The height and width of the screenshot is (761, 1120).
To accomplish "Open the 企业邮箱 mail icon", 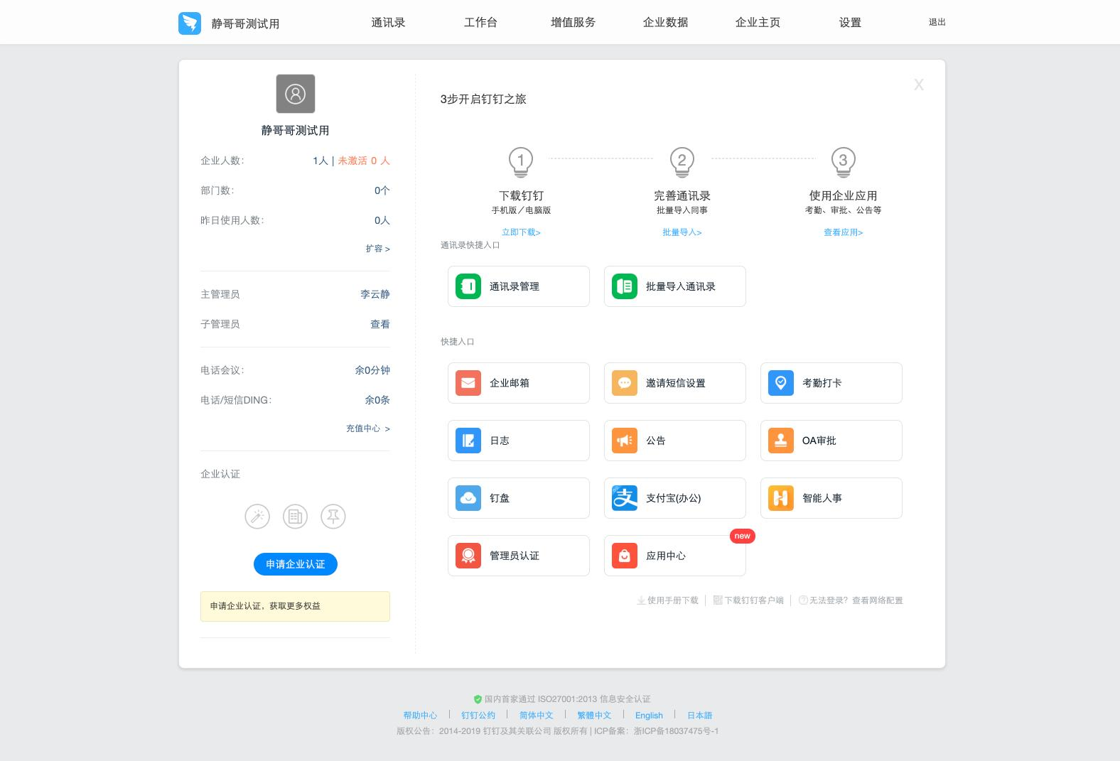I will (x=468, y=383).
